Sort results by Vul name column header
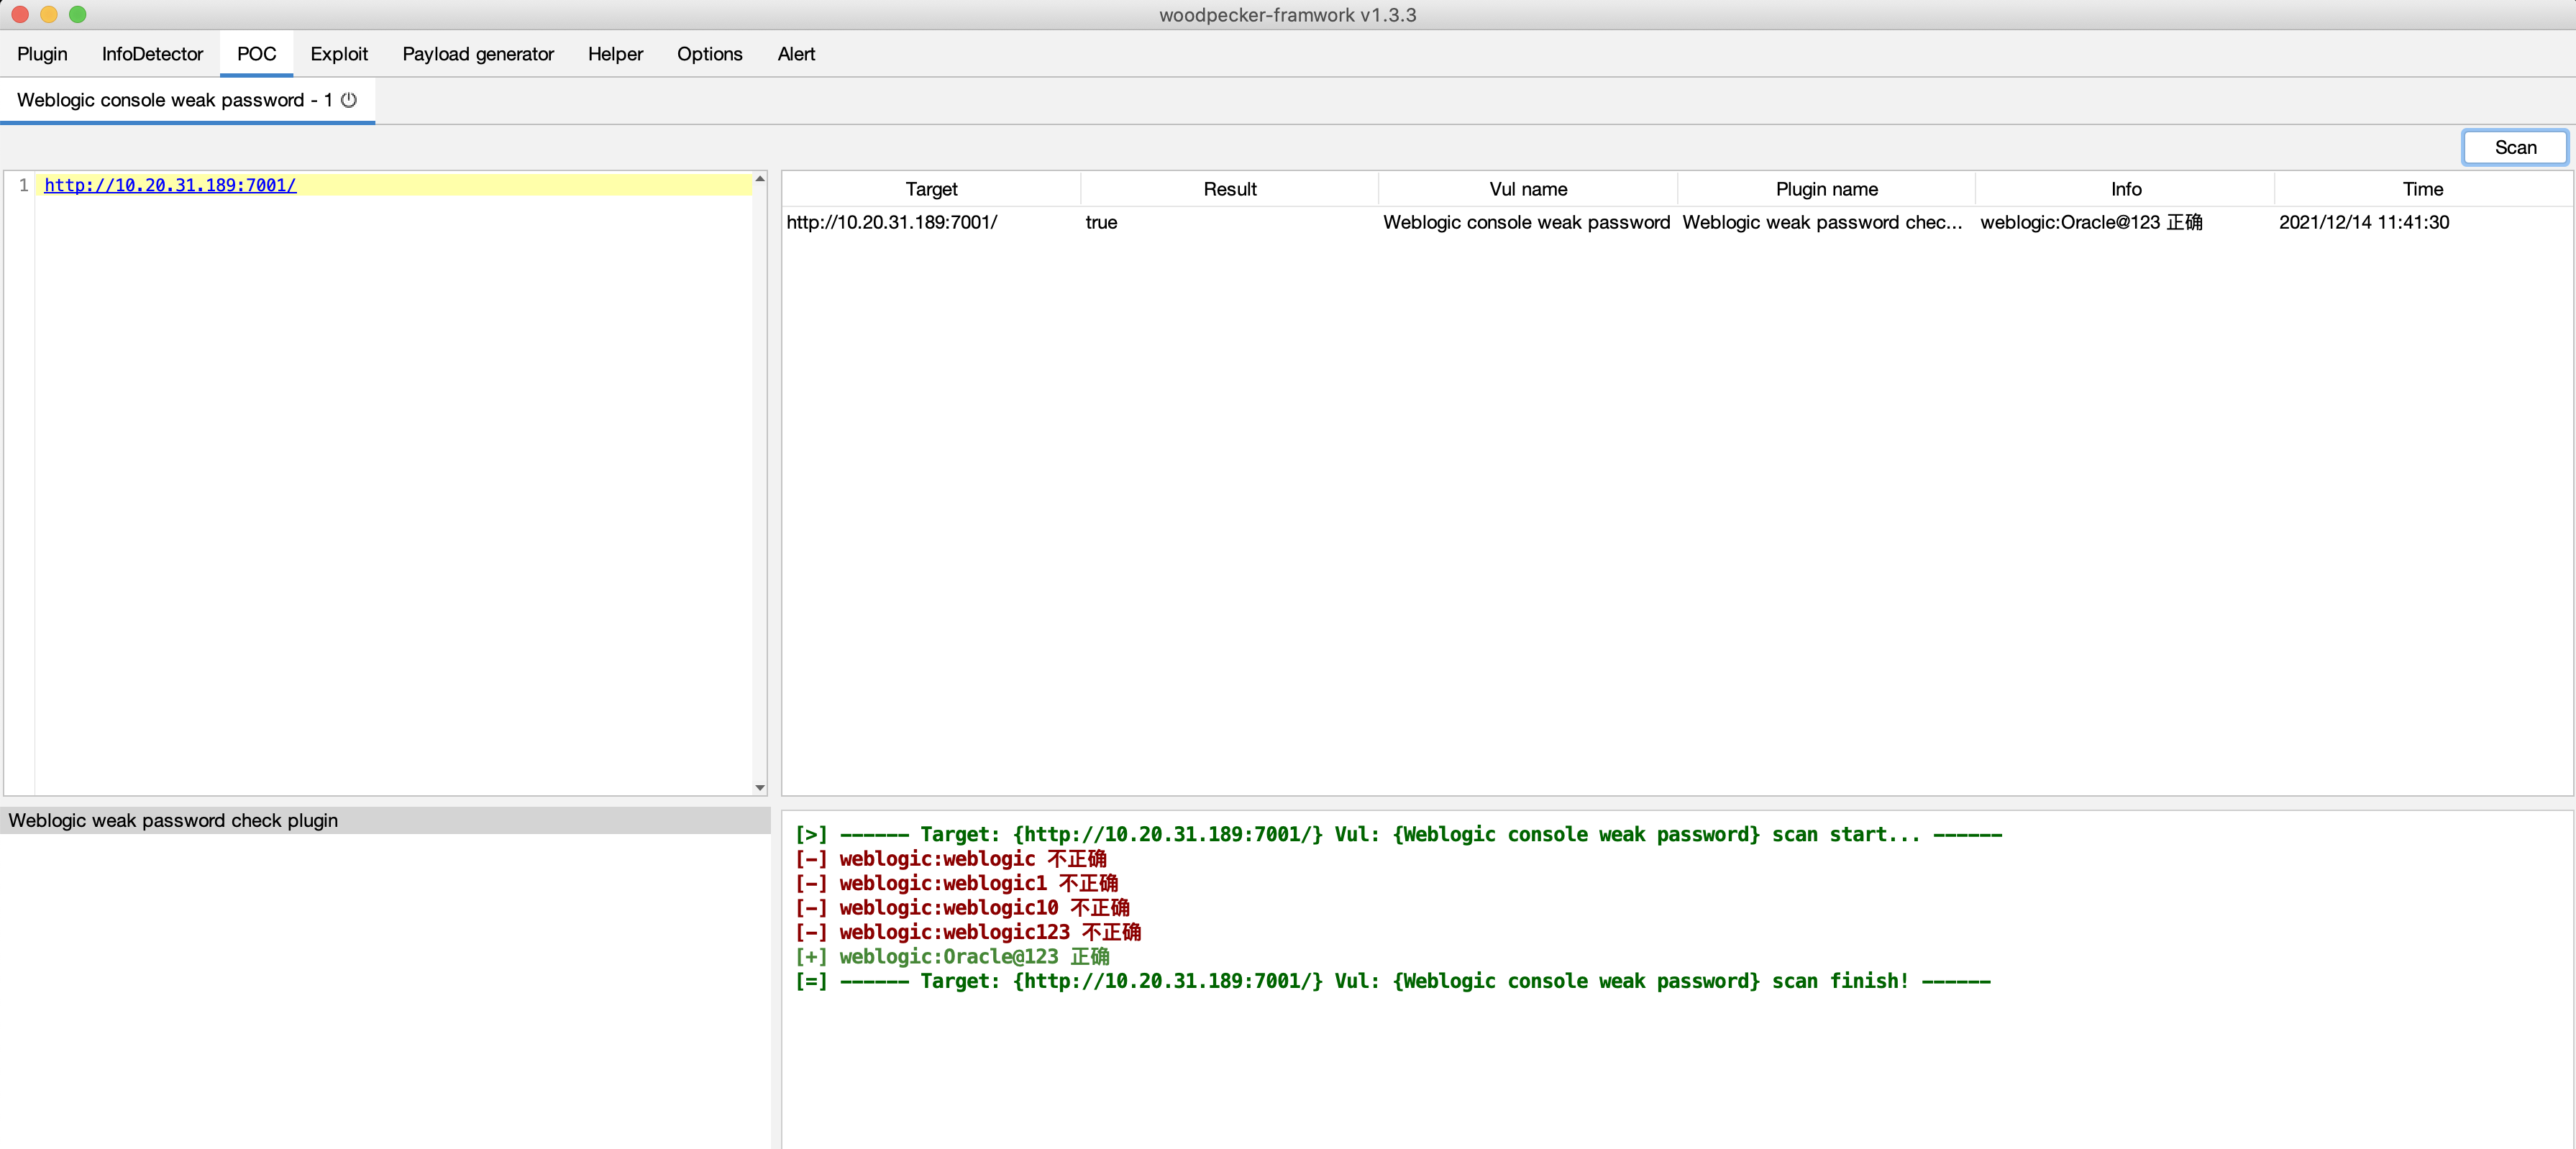Screen dimensions: 2576x1149 (x=1528, y=189)
